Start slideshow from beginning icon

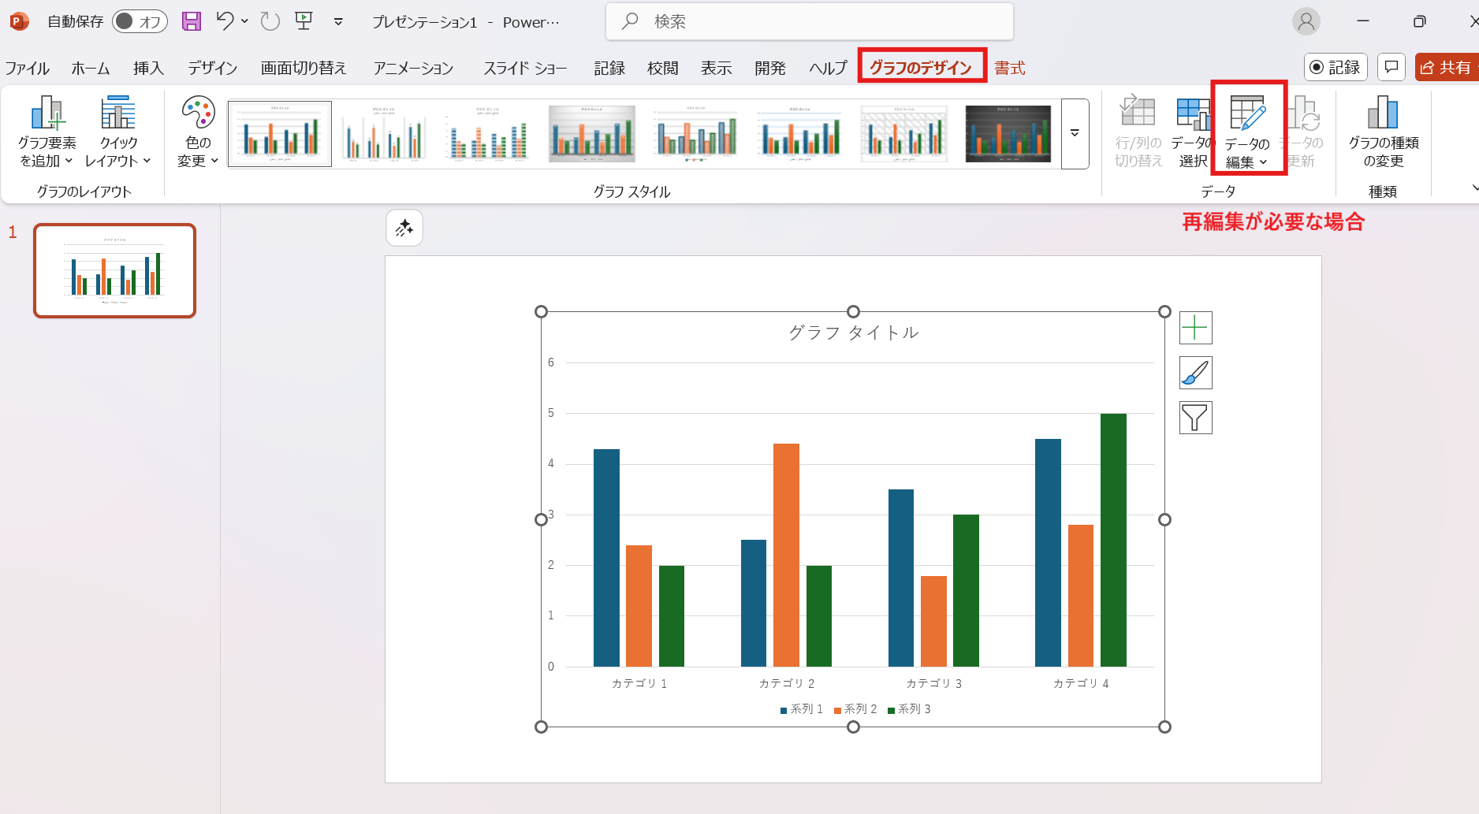(x=304, y=21)
